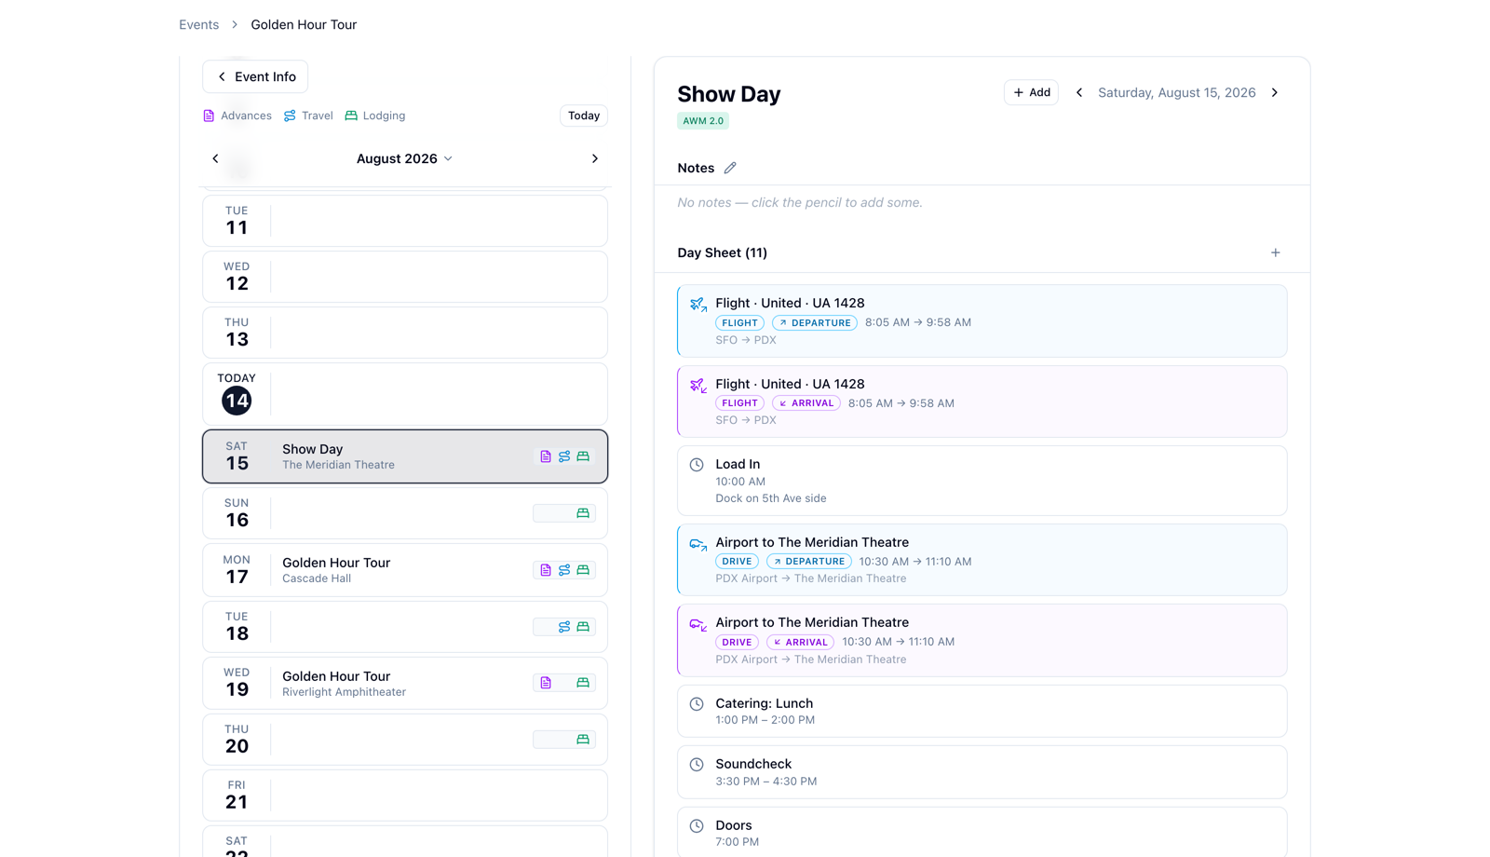Select the Tue 11 day row
Screen dimensions: 1490x857
[405, 221]
